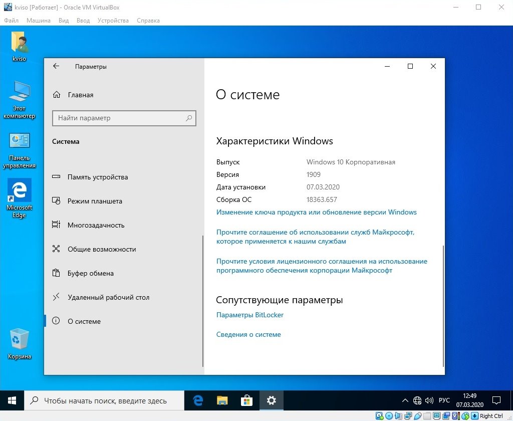Click the РУС language indicator
This screenshot has height=421, width=513.
click(444, 400)
